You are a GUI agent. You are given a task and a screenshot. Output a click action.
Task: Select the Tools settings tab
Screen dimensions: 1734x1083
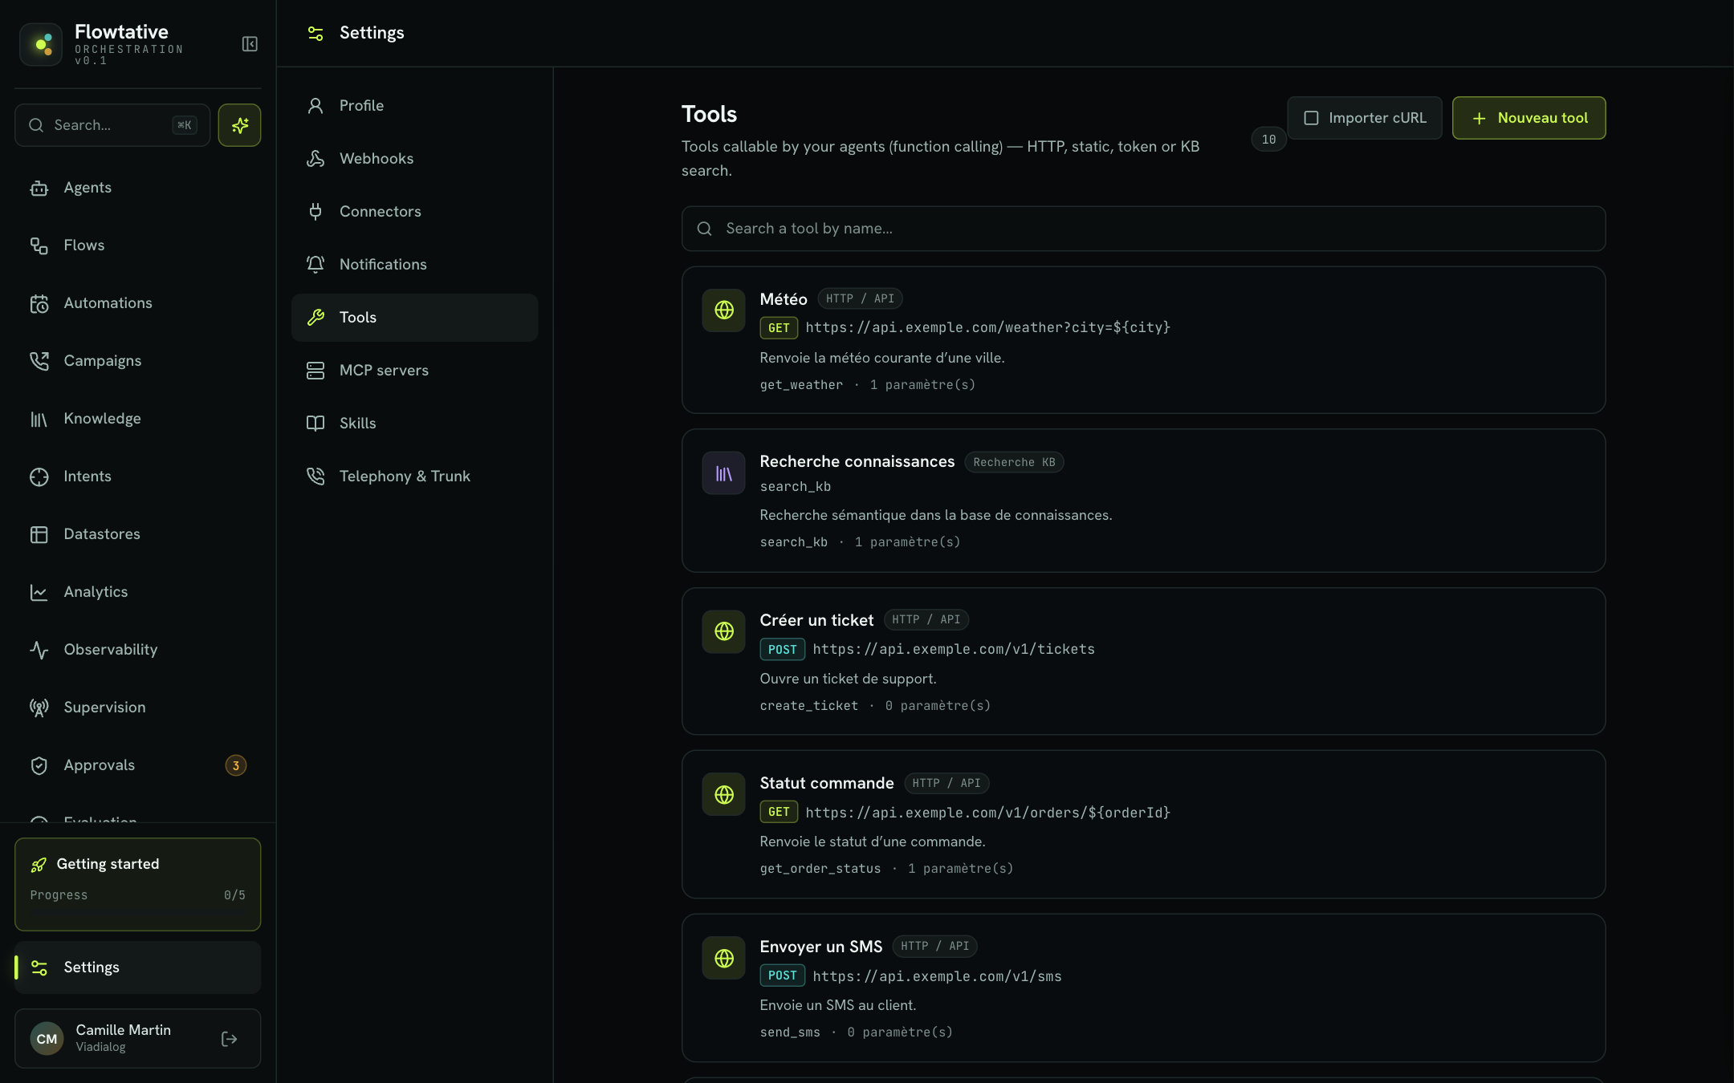click(414, 318)
